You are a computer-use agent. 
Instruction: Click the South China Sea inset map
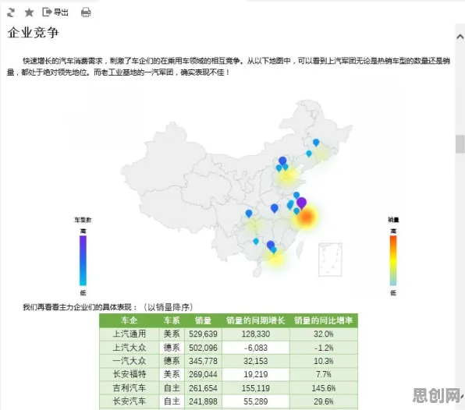(330, 260)
